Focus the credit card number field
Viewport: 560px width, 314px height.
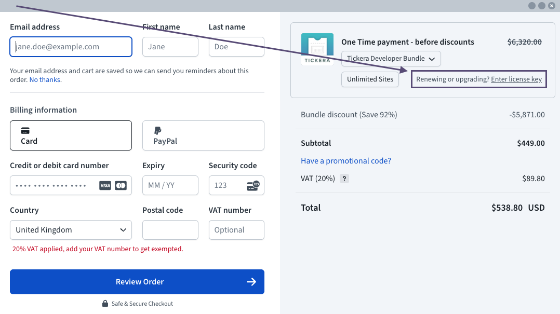pos(52,185)
